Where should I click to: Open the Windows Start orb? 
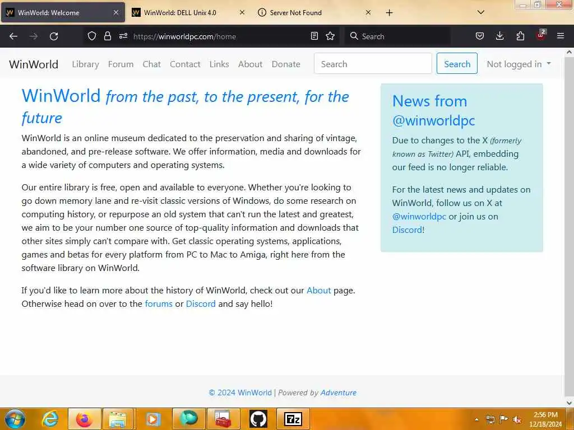pyautogui.click(x=15, y=419)
